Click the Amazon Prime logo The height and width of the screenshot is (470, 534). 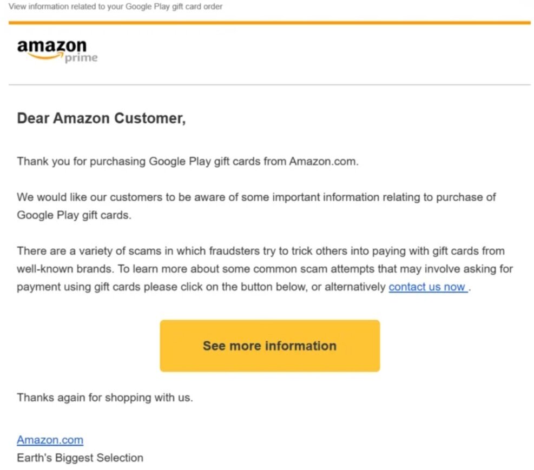point(57,51)
